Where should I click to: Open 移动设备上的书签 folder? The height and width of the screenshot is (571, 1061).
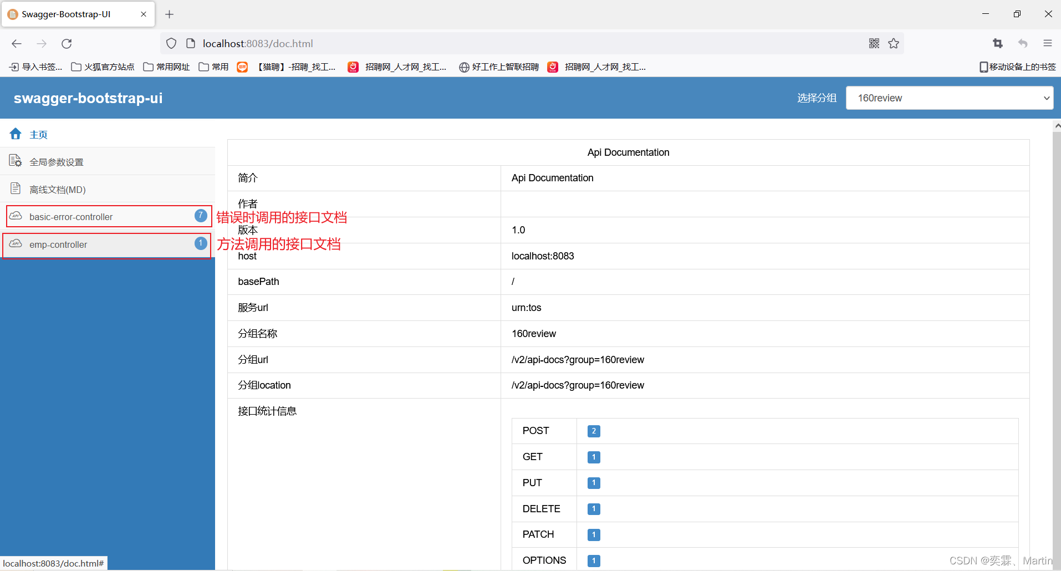click(x=1018, y=67)
